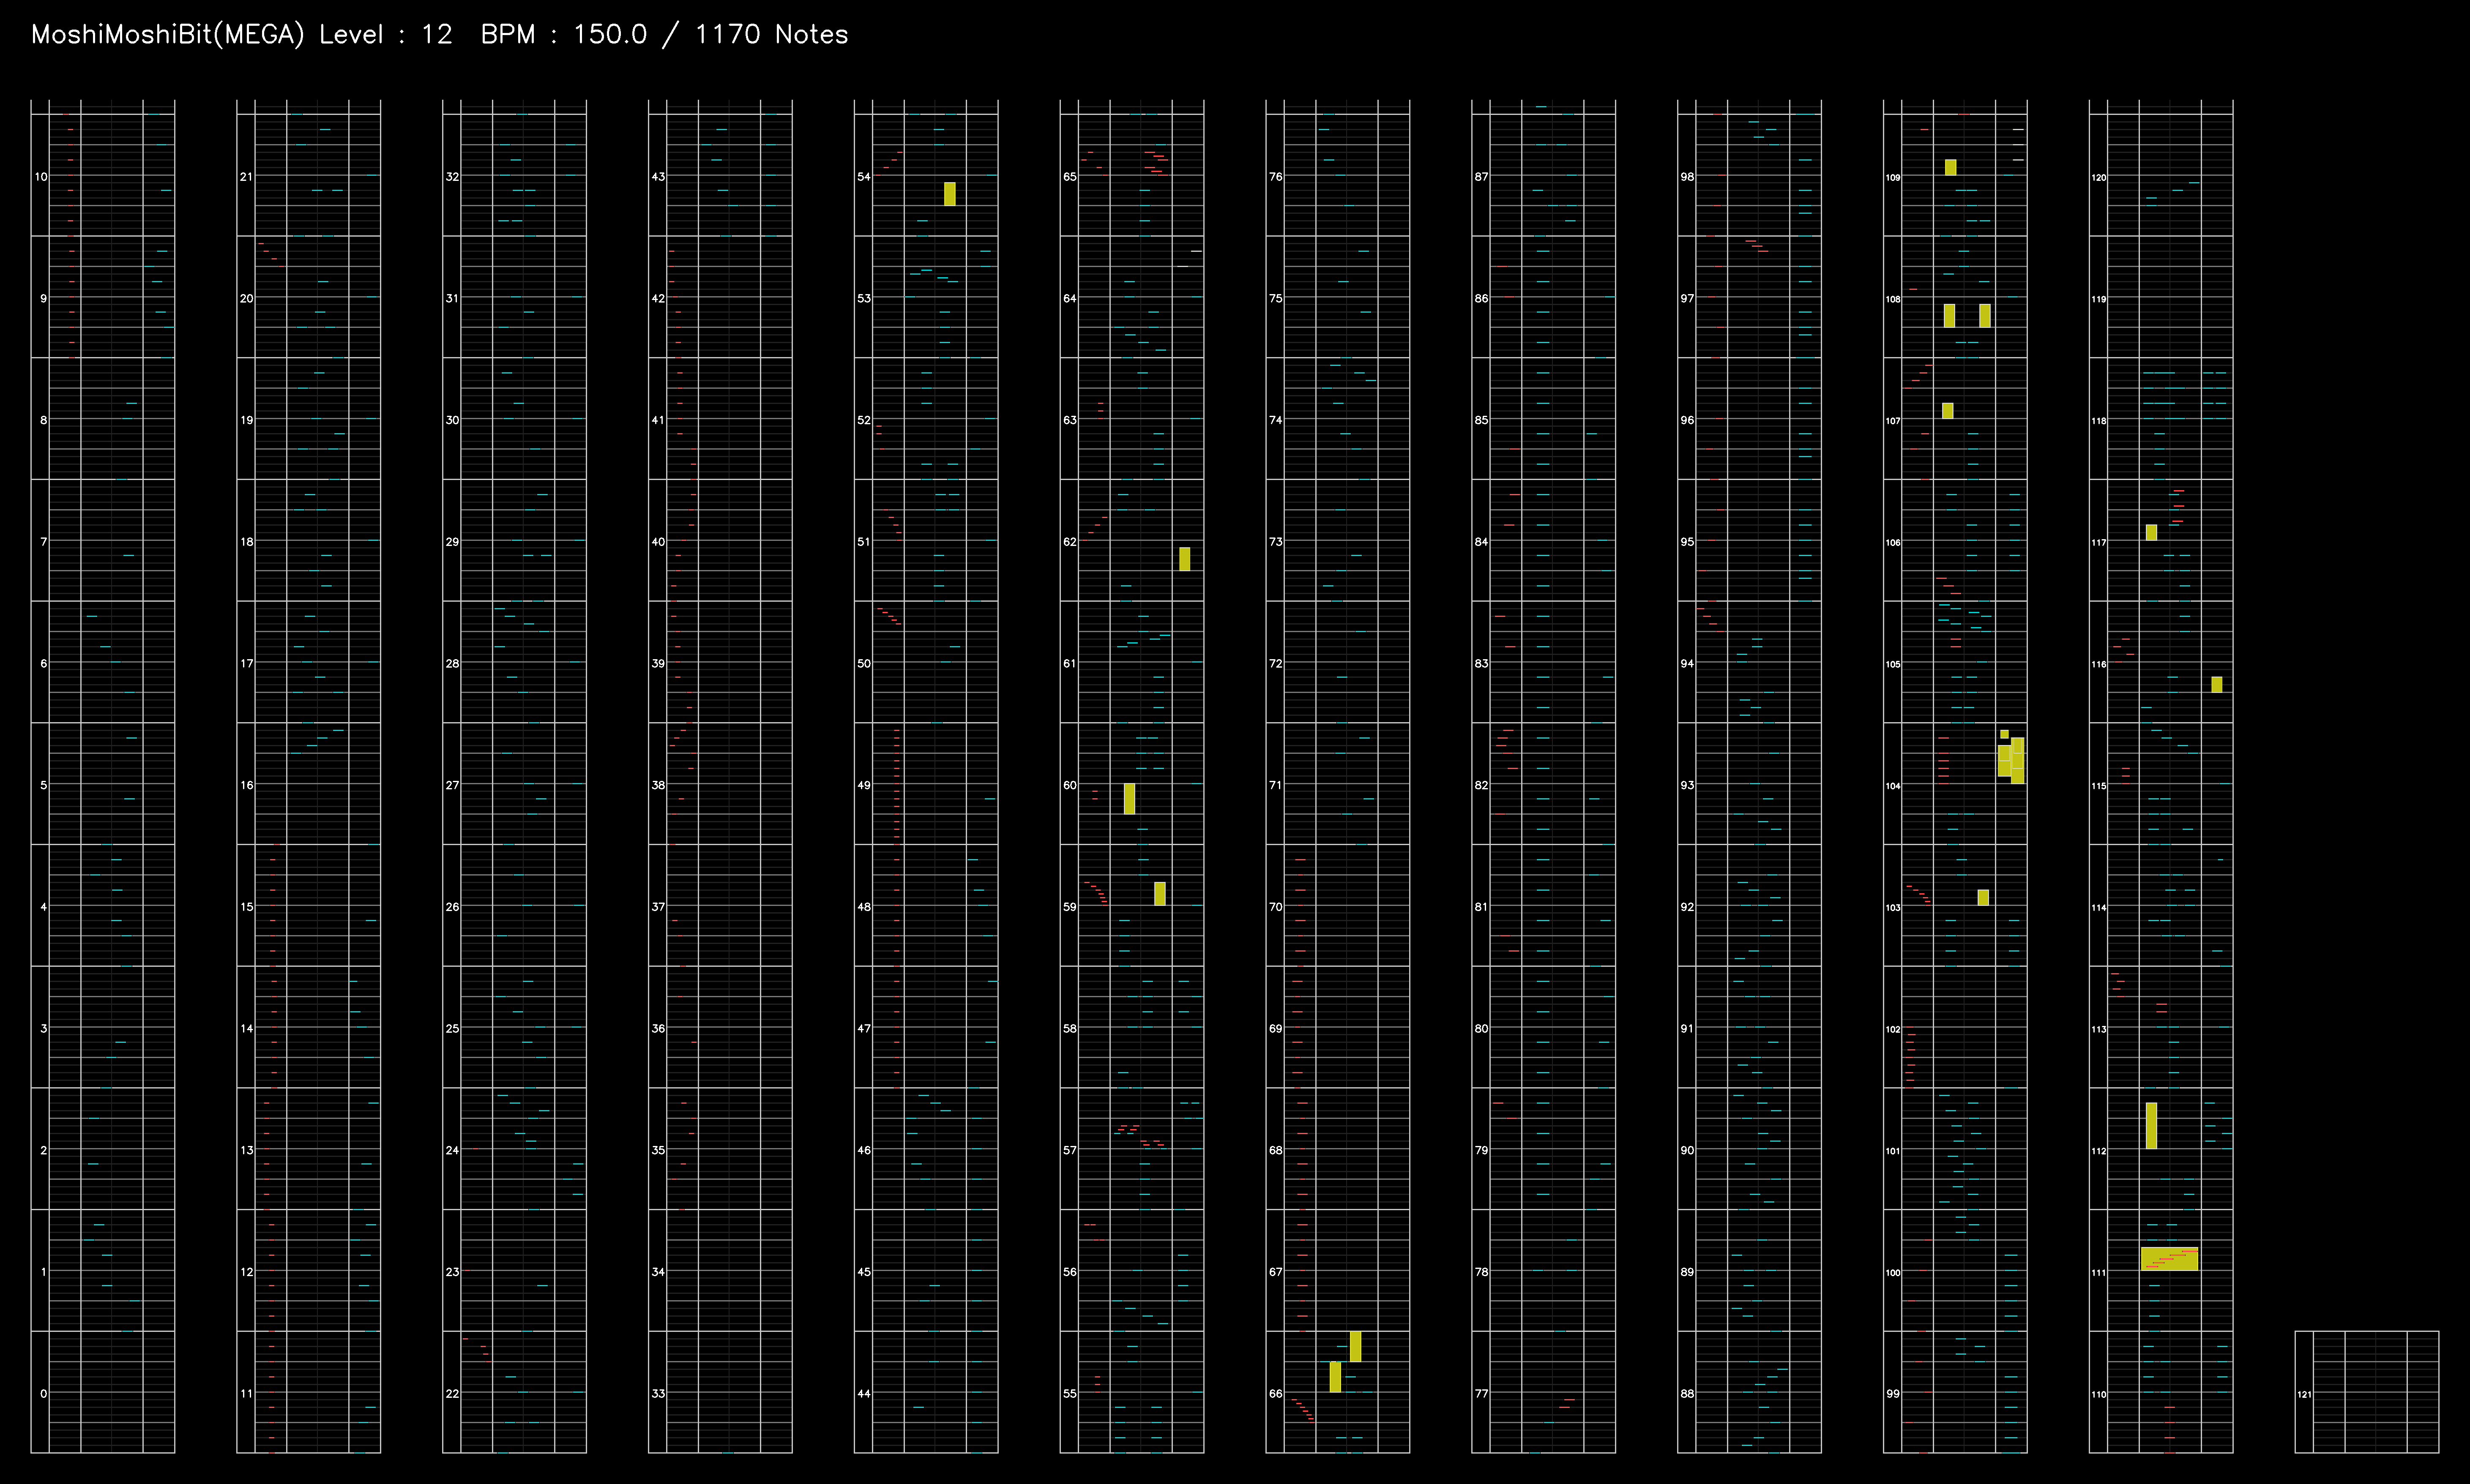The image size is (2470, 1484).
Task: Click measure number 55 label
Action: 1070,1394
